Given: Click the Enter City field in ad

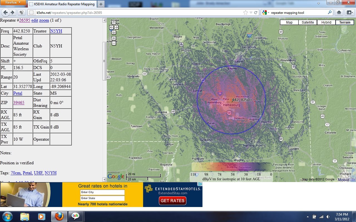Looking at the screenshot, I should (x=102, y=192).
